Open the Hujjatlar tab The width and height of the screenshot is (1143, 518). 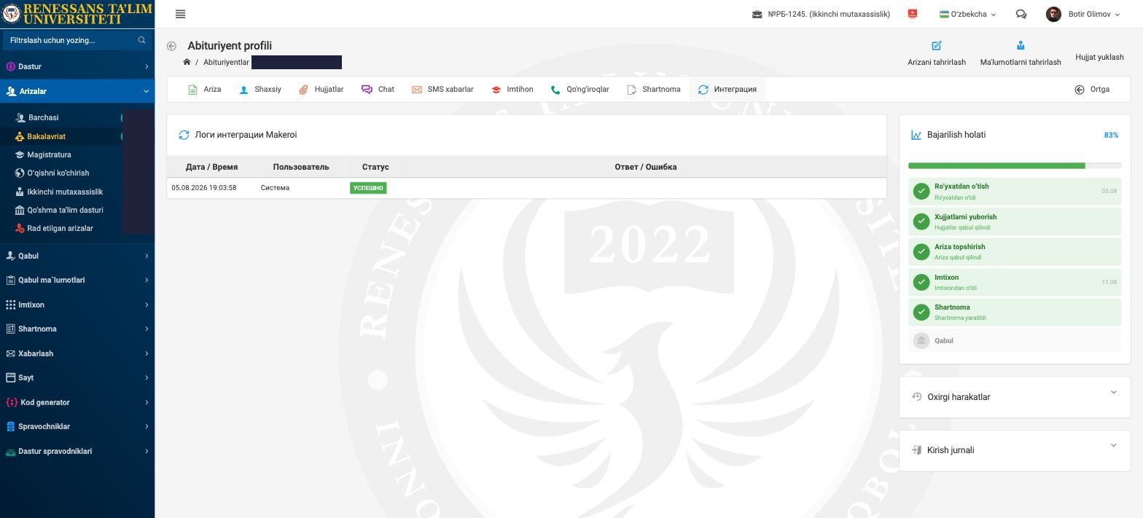pyautogui.click(x=321, y=90)
